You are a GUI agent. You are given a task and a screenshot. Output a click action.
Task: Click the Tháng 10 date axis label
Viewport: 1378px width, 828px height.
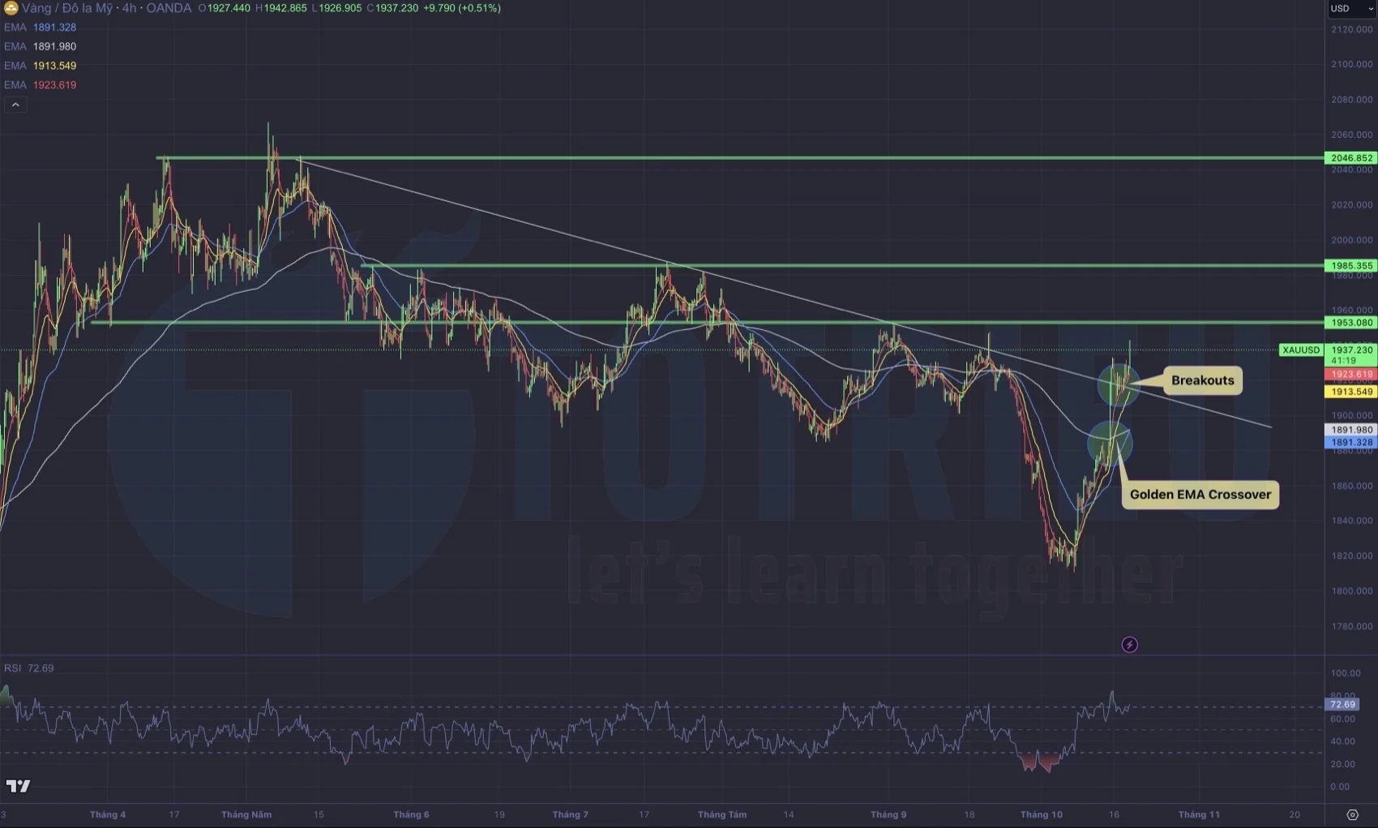tap(1041, 814)
